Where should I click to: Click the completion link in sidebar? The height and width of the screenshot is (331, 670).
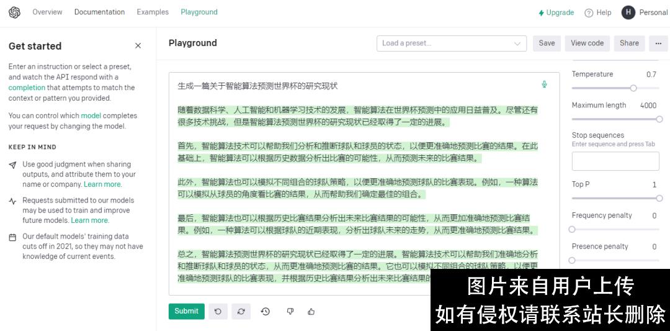pyautogui.click(x=27, y=88)
